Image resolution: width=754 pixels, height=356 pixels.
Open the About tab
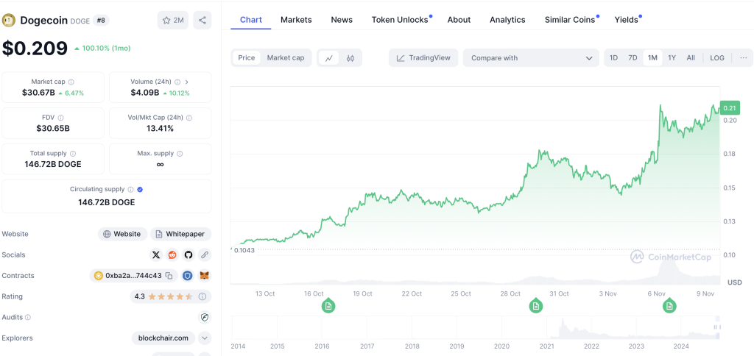[459, 20]
